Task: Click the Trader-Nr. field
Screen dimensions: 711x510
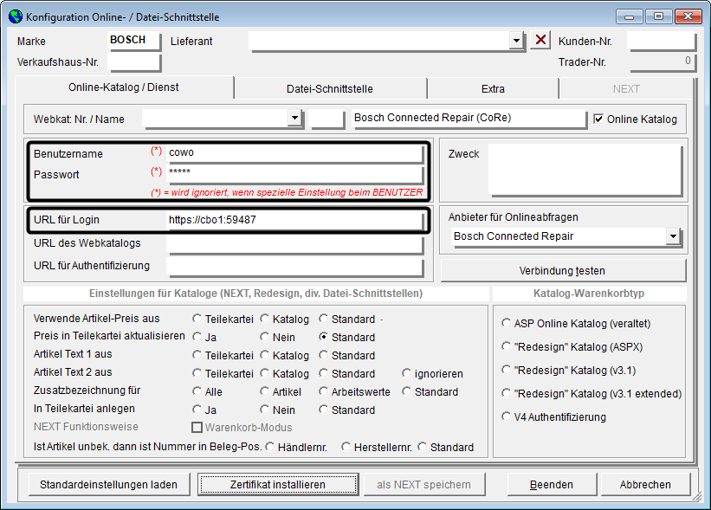Action: 662,62
